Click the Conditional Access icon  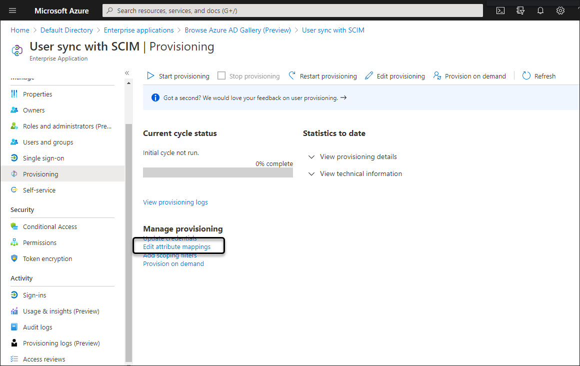pos(14,226)
